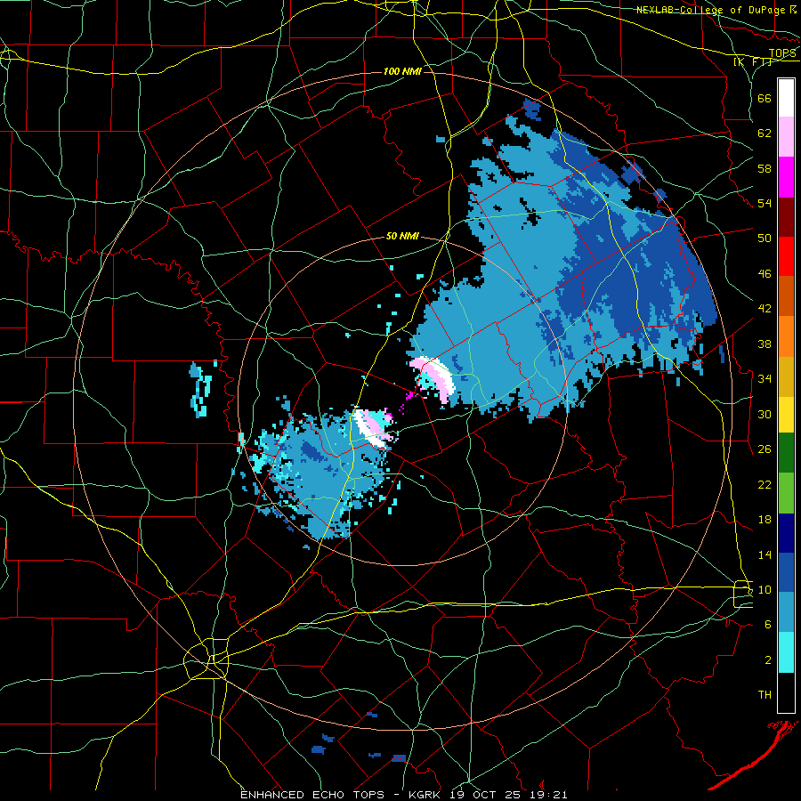Click the 100 NMI range ring label
Viewport: 801px width, 801px height.
pos(402,71)
